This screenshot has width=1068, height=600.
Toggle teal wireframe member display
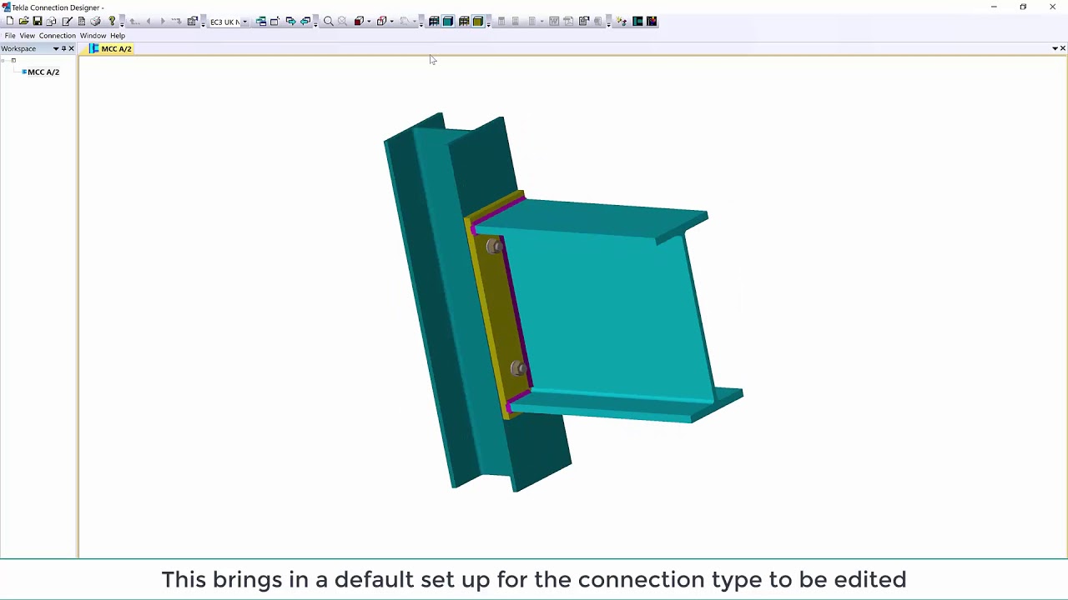click(x=434, y=21)
